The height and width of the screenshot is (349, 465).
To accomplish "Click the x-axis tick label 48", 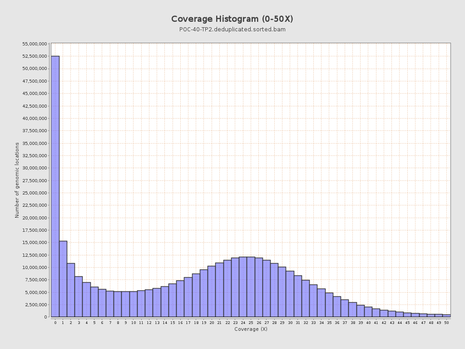I will click(431, 323).
